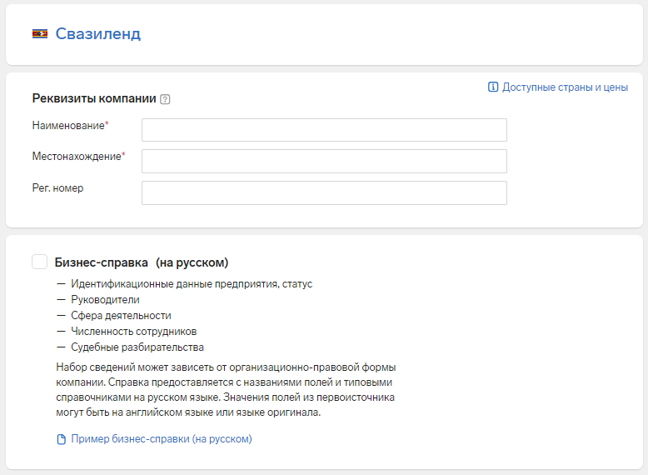Click the Численность сотрудников list item
This screenshot has height=475, width=648.
click(x=134, y=331)
